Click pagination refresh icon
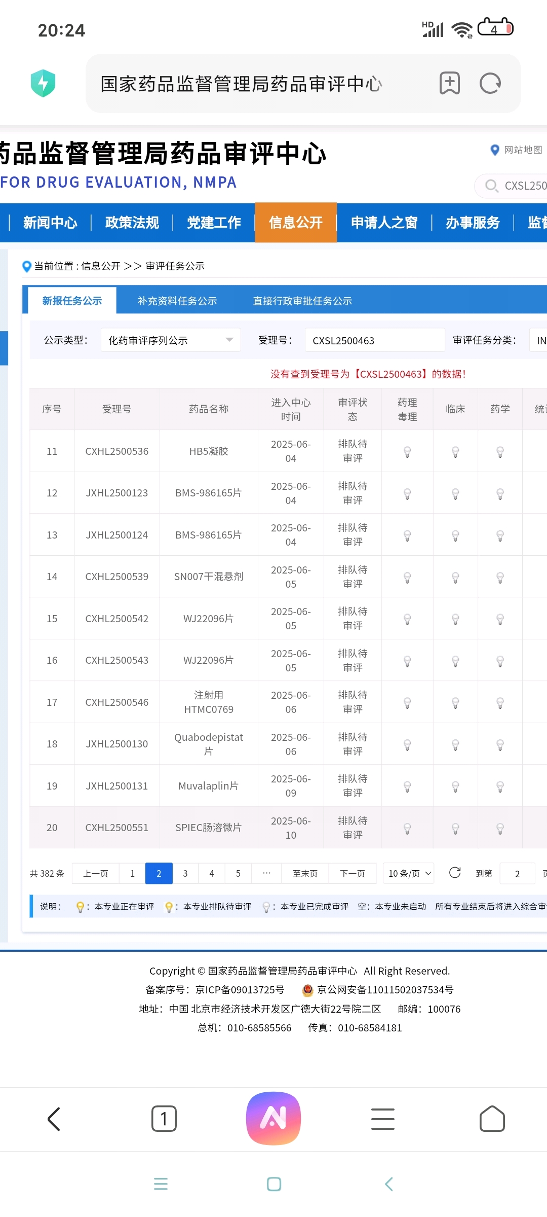This screenshot has height=1217, width=547. (455, 872)
